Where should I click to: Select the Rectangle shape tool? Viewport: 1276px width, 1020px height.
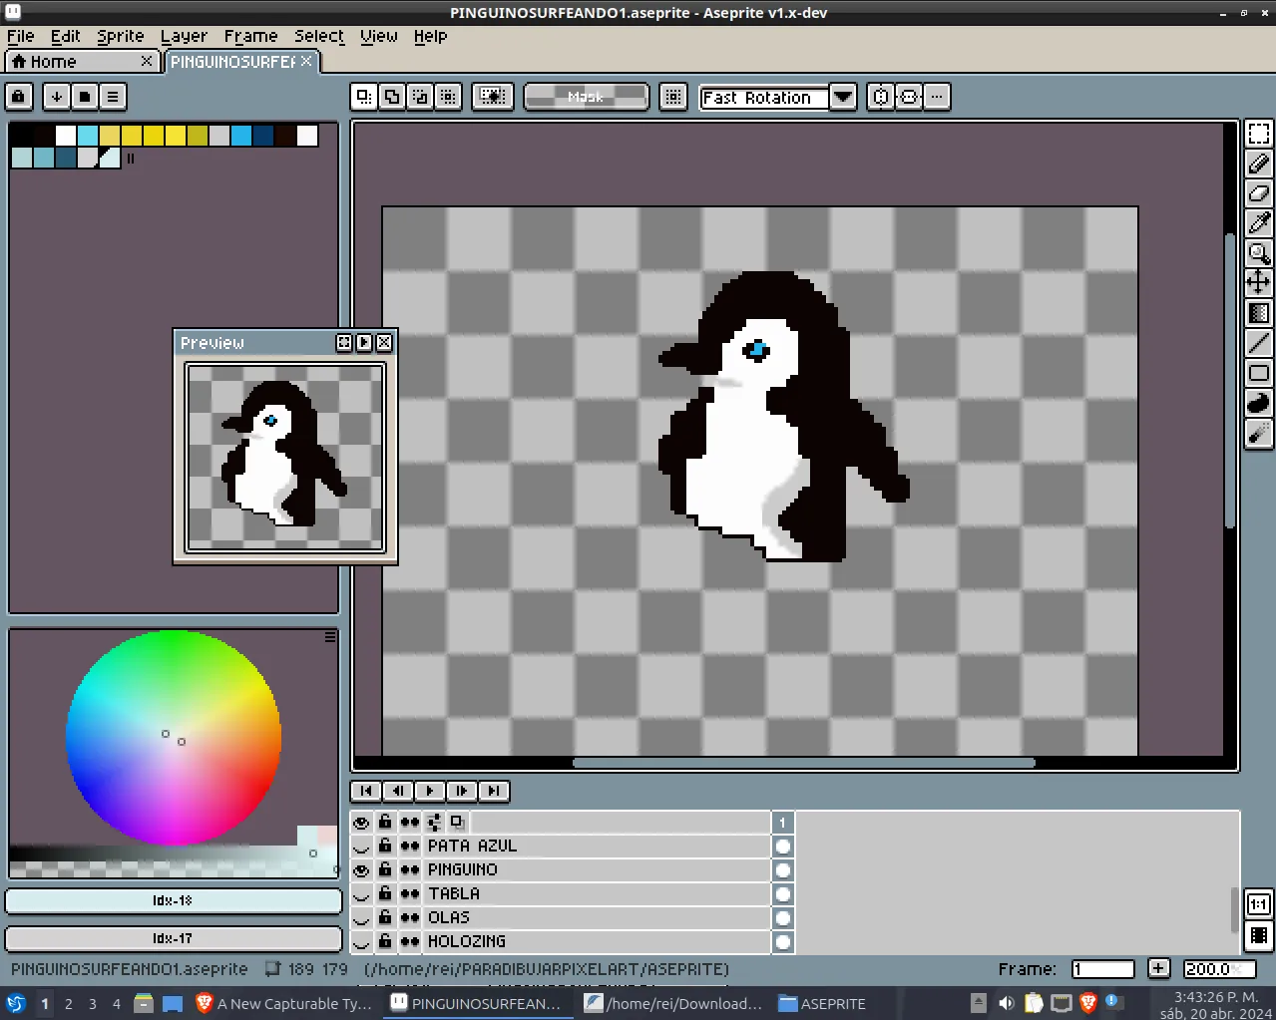(1259, 373)
